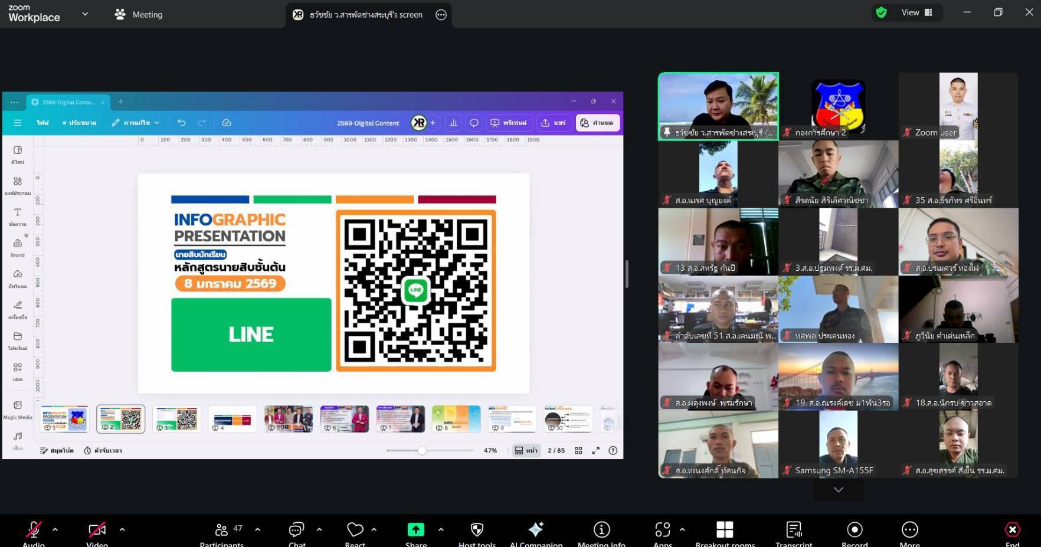Open Breakout rooms
This screenshot has height=547, width=1041.
pos(725,530)
